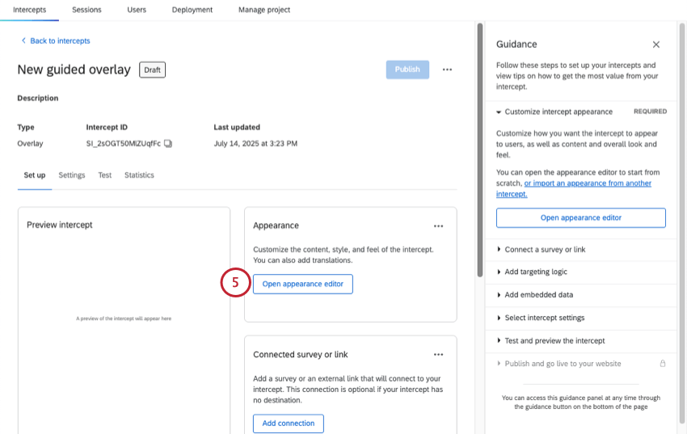Close the Guidance panel
Screen dimensions: 687x434
(656, 44)
